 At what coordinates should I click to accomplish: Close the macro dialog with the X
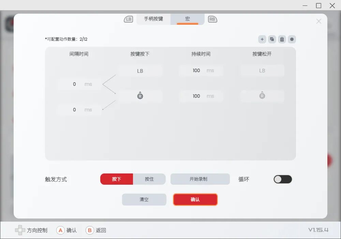pos(319,21)
